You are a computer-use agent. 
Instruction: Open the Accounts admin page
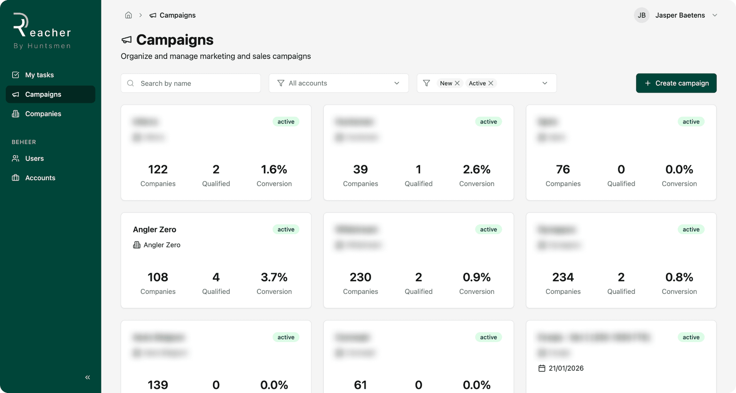pyautogui.click(x=40, y=178)
